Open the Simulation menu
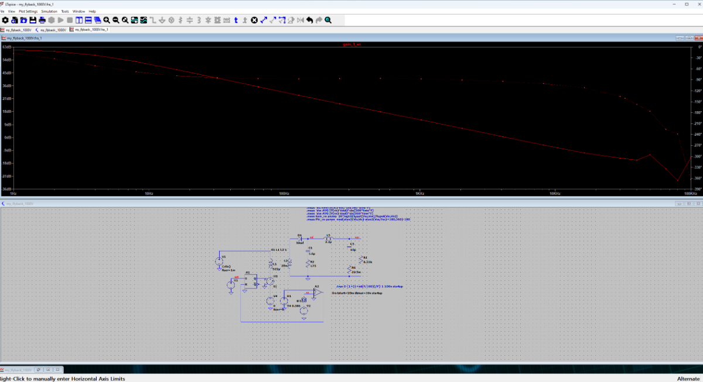This screenshot has width=703, height=382. (x=49, y=11)
